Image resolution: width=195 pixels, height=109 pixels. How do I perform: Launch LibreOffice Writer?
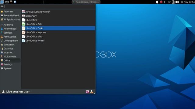pyautogui.click(x=58, y=41)
